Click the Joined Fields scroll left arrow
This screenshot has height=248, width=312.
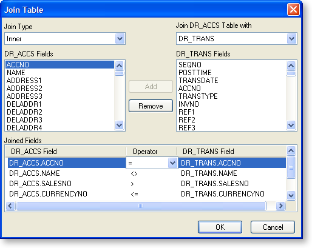pyautogui.click(x=10, y=206)
